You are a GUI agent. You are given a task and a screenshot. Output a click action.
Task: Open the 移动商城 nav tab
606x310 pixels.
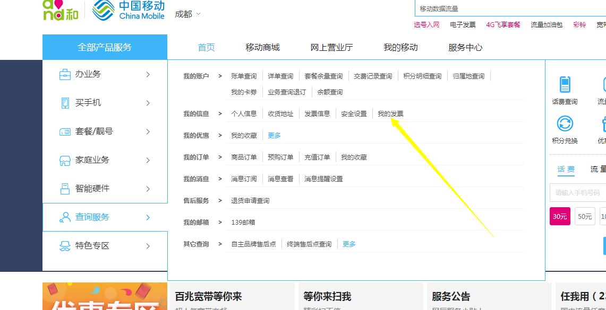(262, 47)
